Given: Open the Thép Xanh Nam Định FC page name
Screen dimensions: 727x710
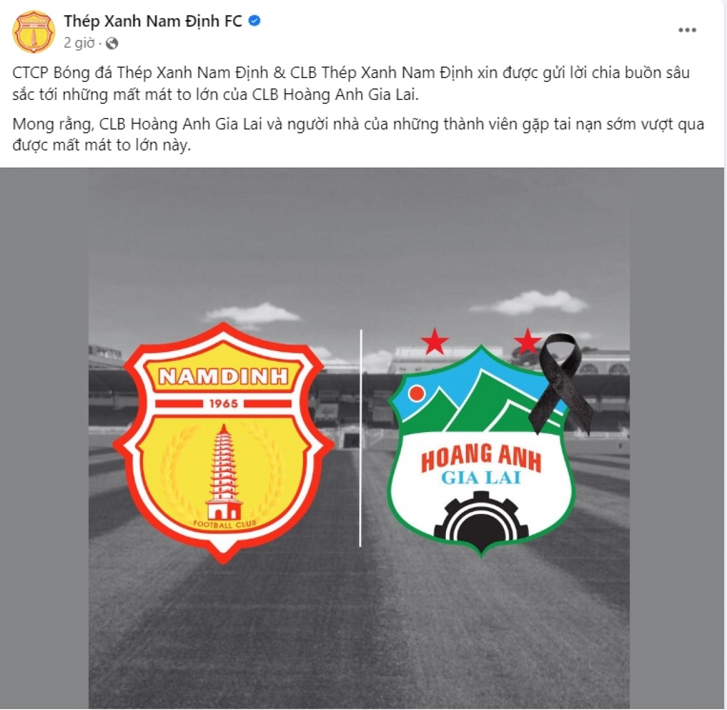Looking at the screenshot, I should pyautogui.click(x=153, y=21).
